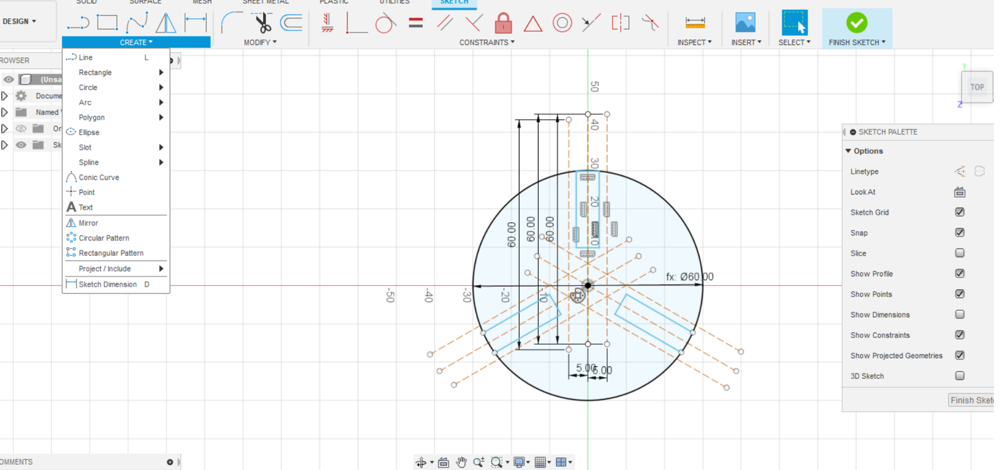Select Circular Pattern menu entry
Screen dimensions: 1000x470
pos(115,238)
